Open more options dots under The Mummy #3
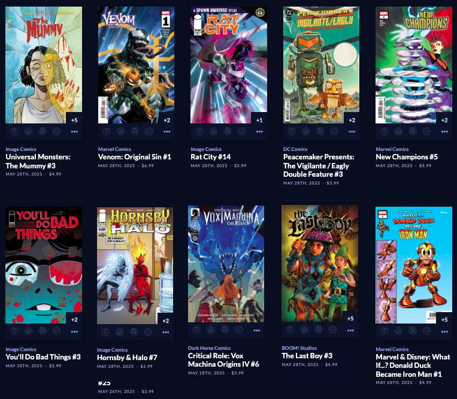The height and width of the screenshot is (399, 457). click(74, 131)
